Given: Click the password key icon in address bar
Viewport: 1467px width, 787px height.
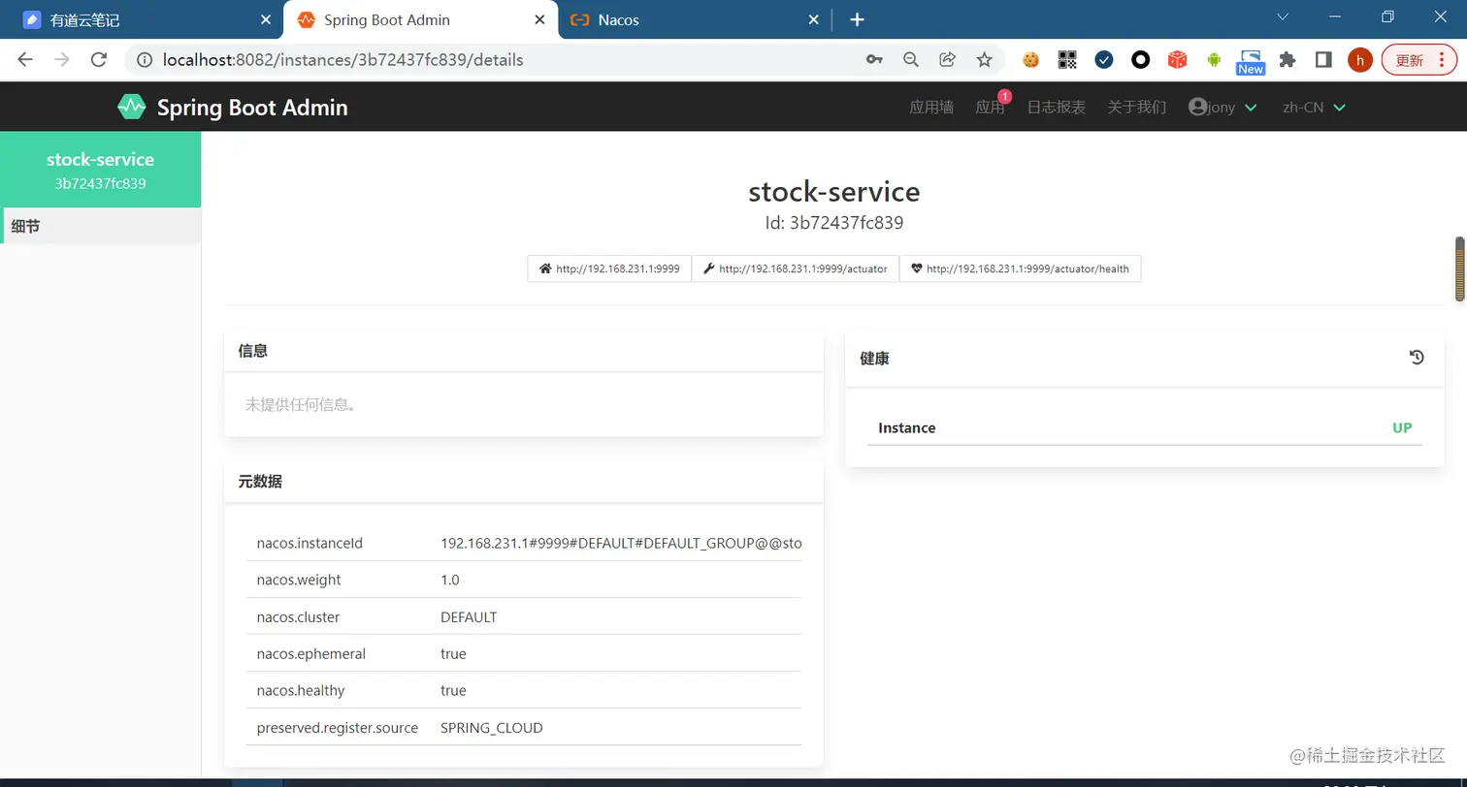Looking at the screenshot, I should pos(874,60).
